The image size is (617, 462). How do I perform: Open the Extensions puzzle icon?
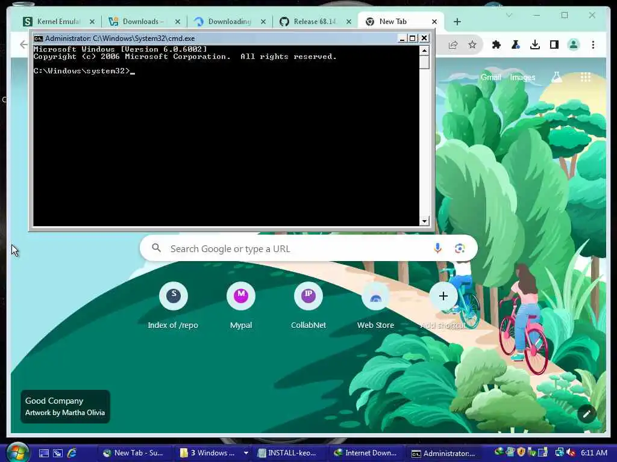click(496, 45)
